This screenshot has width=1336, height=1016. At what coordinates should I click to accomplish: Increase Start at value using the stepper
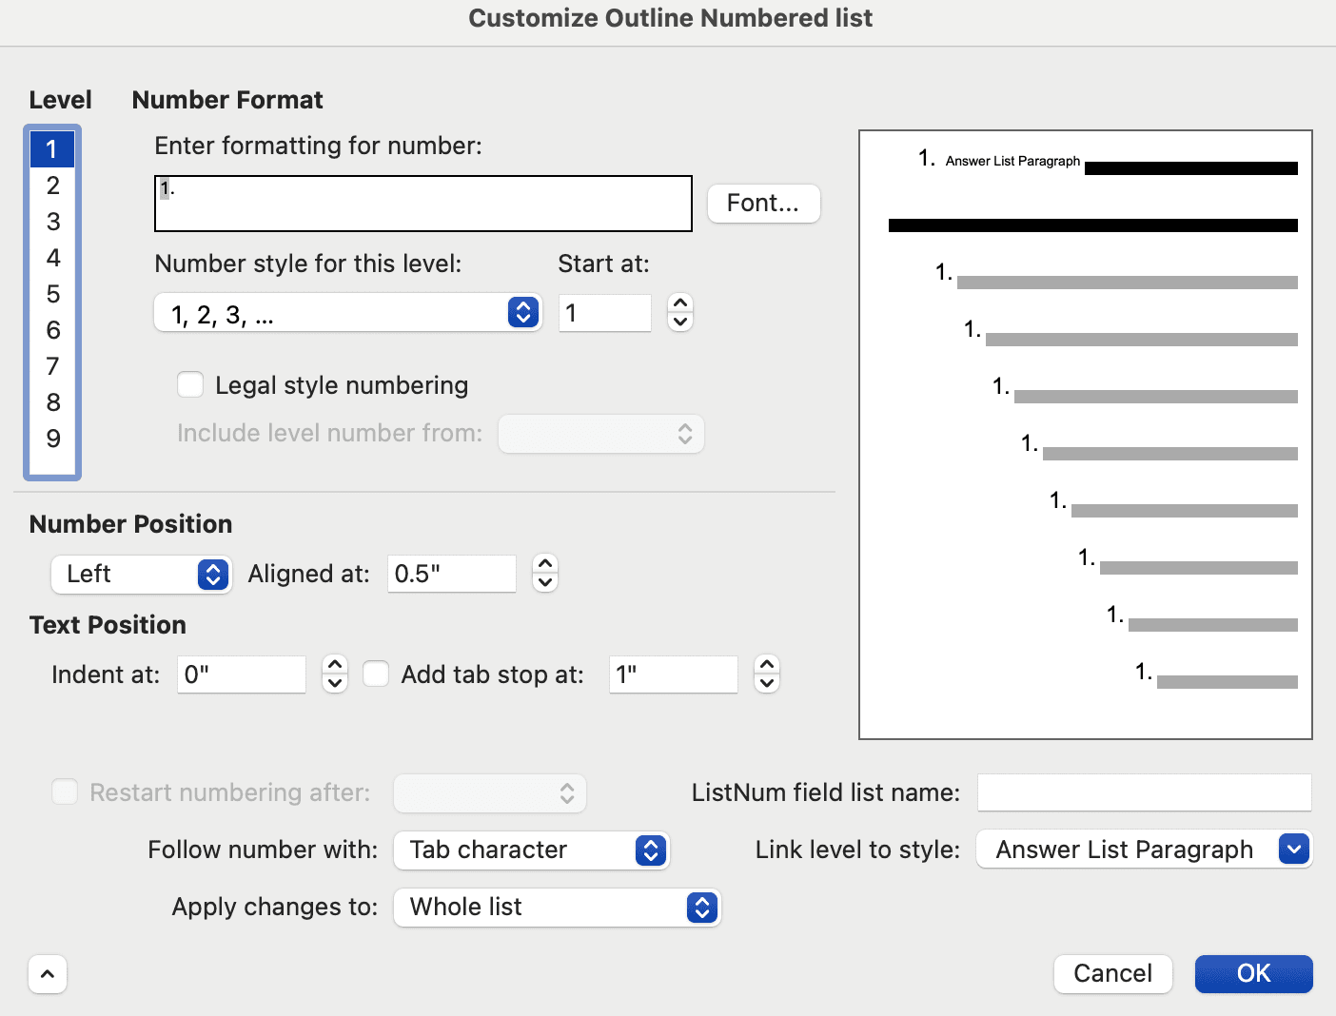click(679, 304)
